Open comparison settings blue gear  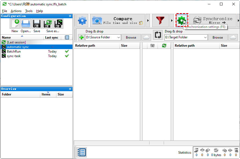pos(82,20)
